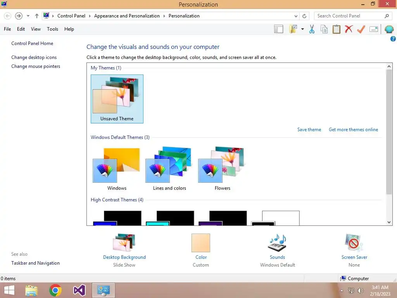Image resolution: width=397 pixels, height=298 pixels.
Task: Open Google Chrome from the taskbar
Action: click(x=55, y=290)
